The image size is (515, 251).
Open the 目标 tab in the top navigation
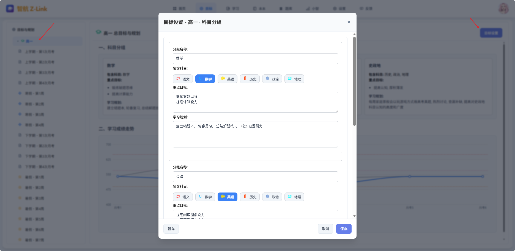coord(206,9)
